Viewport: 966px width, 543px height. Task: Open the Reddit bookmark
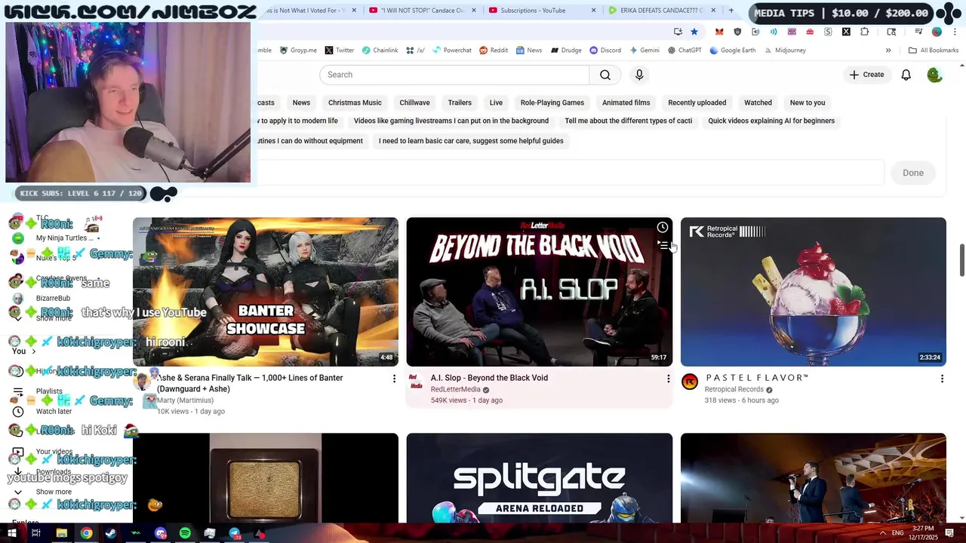point(494,51)
